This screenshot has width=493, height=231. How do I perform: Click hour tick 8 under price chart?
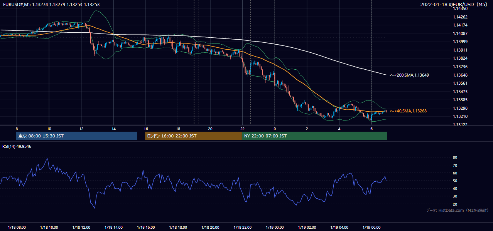pos(17,129)
